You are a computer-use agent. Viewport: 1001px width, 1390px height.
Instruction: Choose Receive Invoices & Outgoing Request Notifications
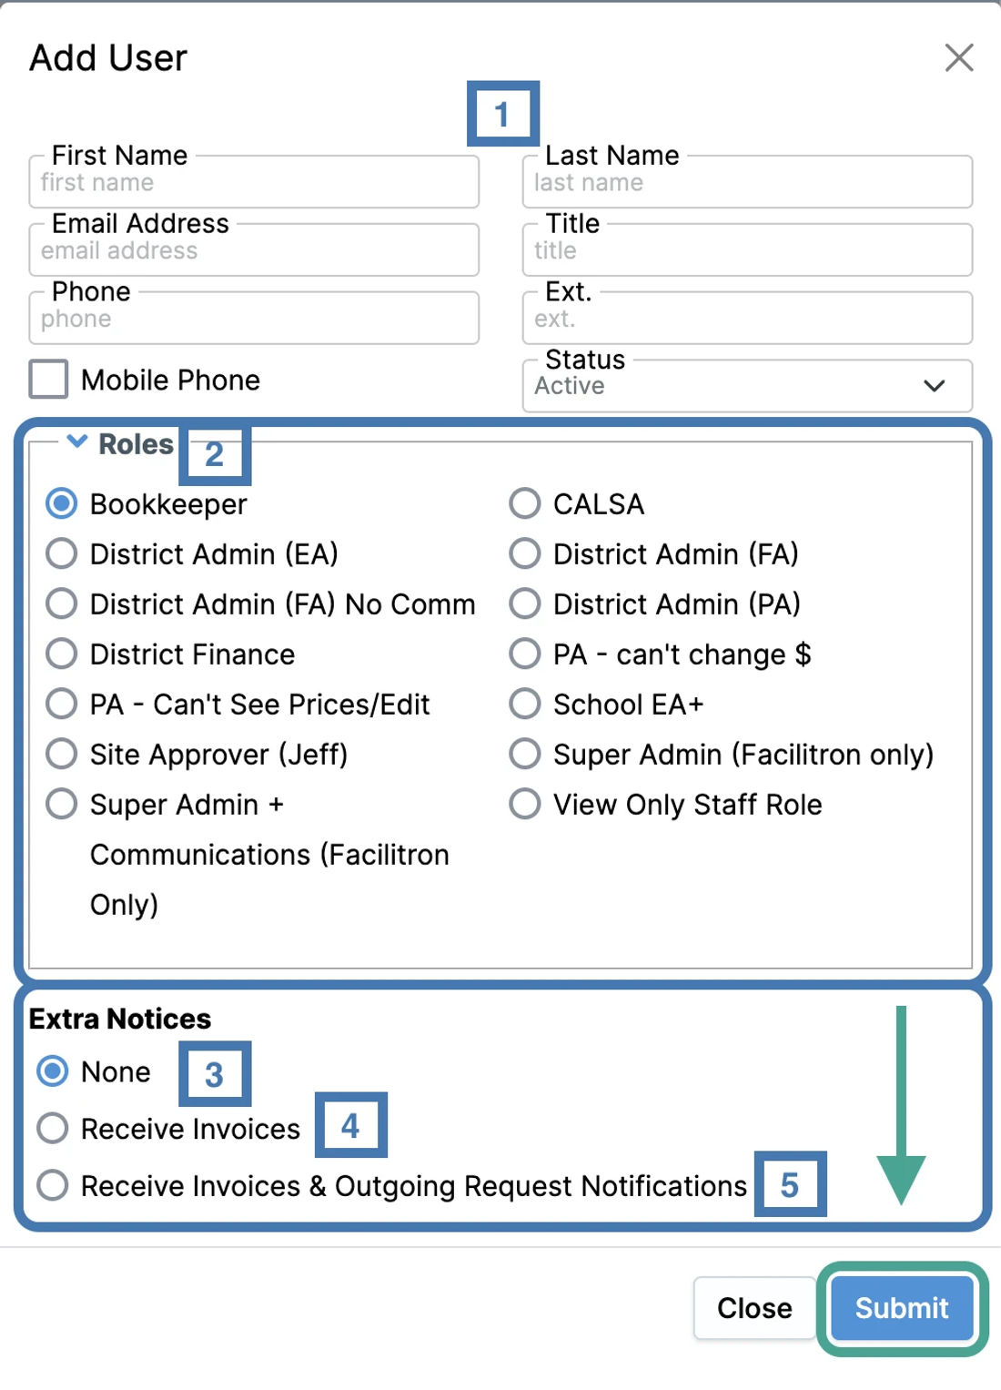coord(53,1185)
